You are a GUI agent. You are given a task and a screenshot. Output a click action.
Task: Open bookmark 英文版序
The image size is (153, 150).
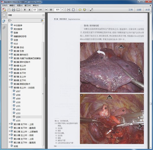(x=18, y=29)
